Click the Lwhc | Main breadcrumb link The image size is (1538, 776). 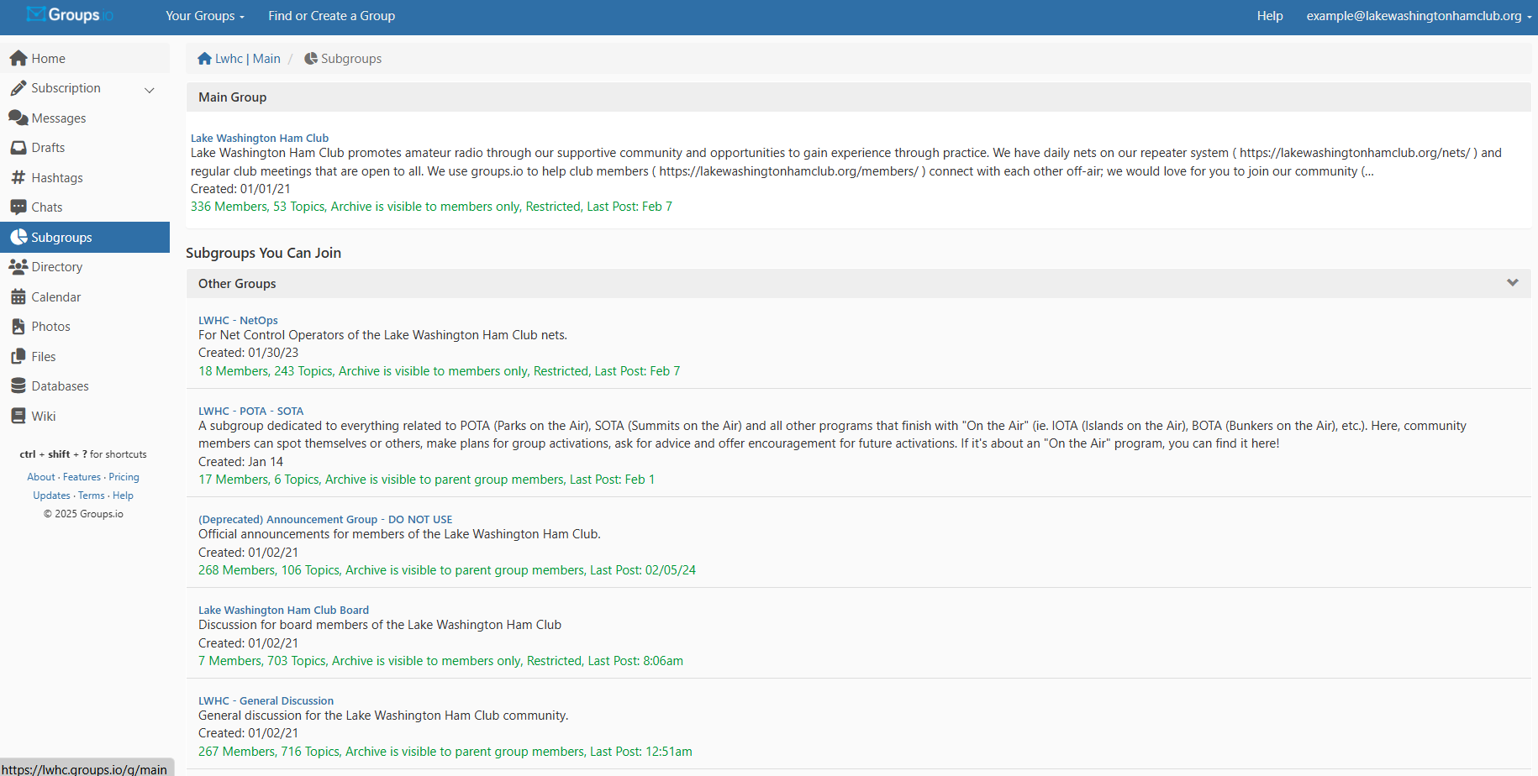click(248, 59)
